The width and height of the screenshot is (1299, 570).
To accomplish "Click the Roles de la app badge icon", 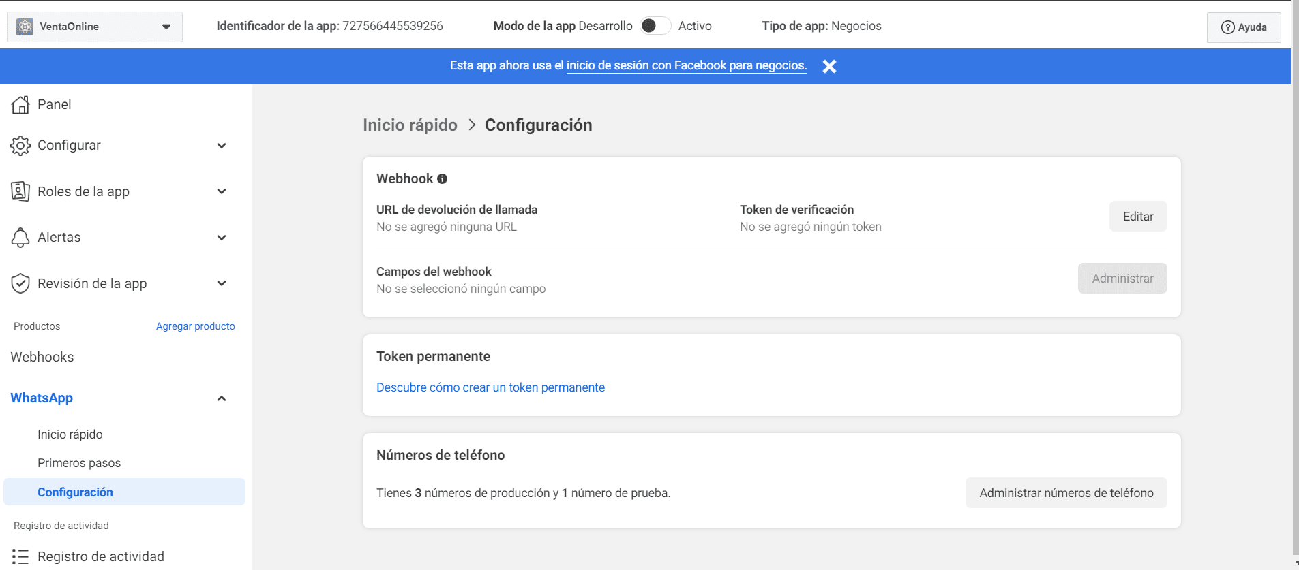I will (20, 191).
